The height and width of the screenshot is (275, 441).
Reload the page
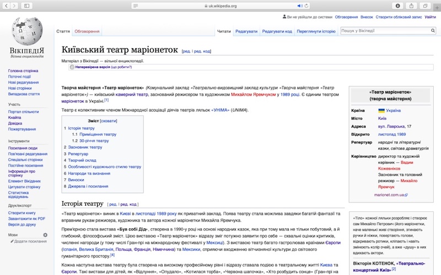tap(306, 5)
